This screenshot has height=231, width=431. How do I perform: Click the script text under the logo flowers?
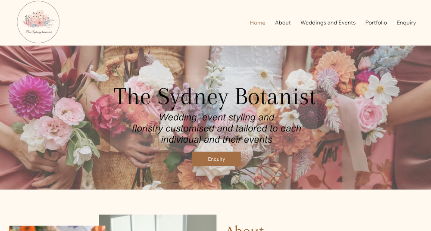coord(39,32)
